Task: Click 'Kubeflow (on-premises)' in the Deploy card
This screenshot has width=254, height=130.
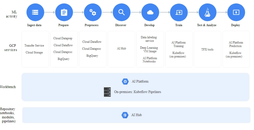Action: tap(234, 55)
